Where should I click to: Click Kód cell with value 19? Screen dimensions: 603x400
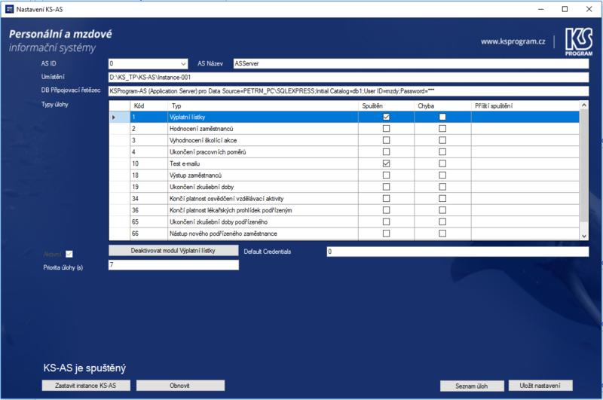148,187
